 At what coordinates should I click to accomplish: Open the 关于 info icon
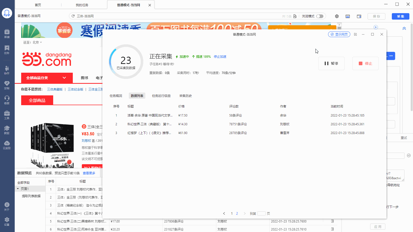[x=7, y=206]
